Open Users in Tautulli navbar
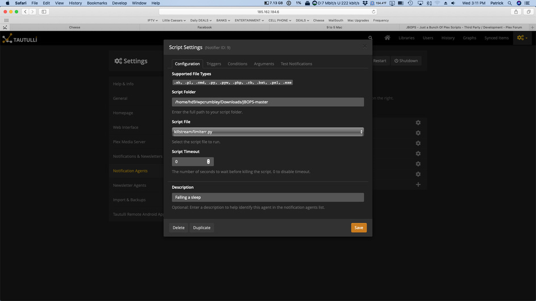536x301 pixels. (x=427, y=38)
